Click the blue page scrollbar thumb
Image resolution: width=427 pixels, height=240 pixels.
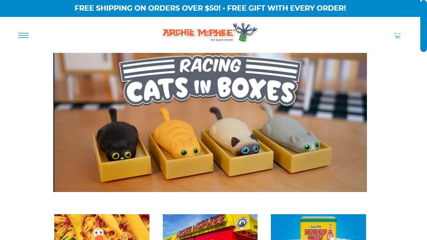pyautogui.click(x=423, y=26)
